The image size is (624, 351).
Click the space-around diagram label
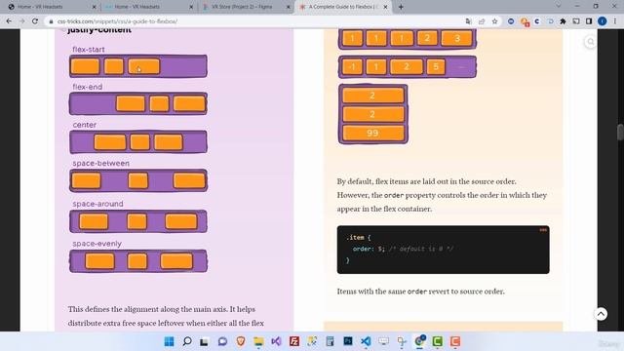pyautogui.click(x=97, y=204)
